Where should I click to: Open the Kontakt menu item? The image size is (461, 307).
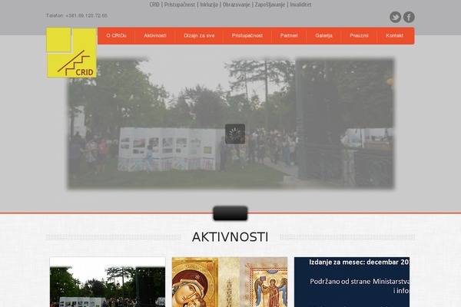click(x=394, y=35)
